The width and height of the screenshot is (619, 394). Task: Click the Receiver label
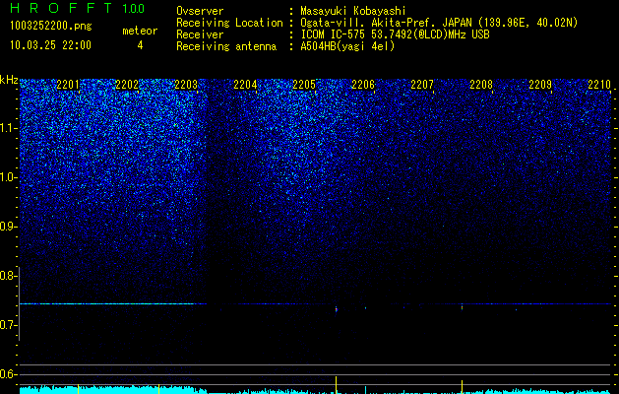click(200, 34)
